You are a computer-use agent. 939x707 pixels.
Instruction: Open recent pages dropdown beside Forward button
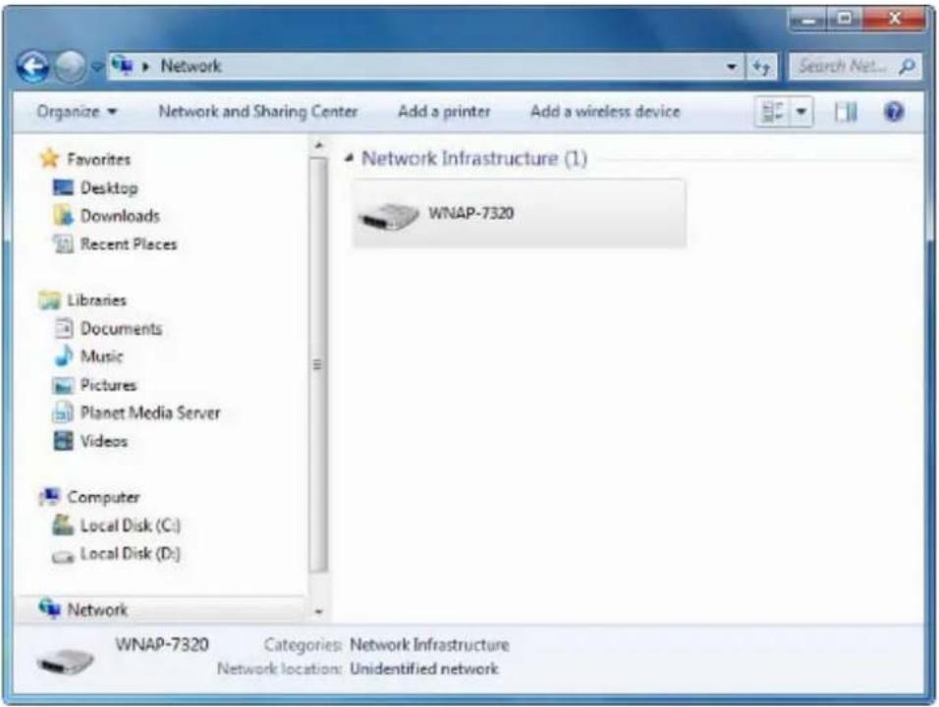[96, 67]
